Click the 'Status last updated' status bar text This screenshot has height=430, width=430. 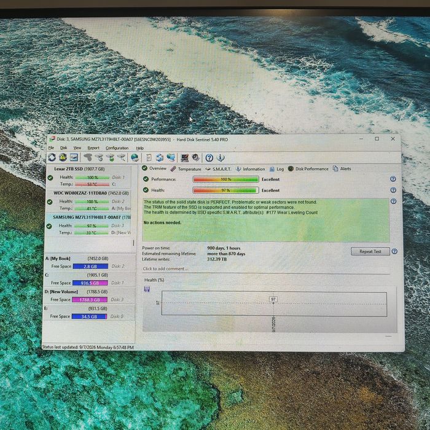point(88,347)
